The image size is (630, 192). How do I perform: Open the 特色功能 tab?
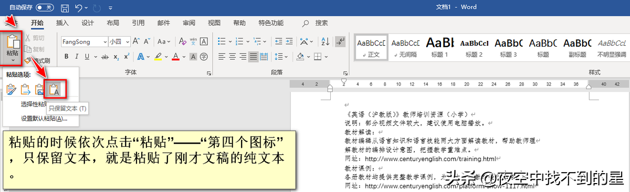click(x=271, y=23)
